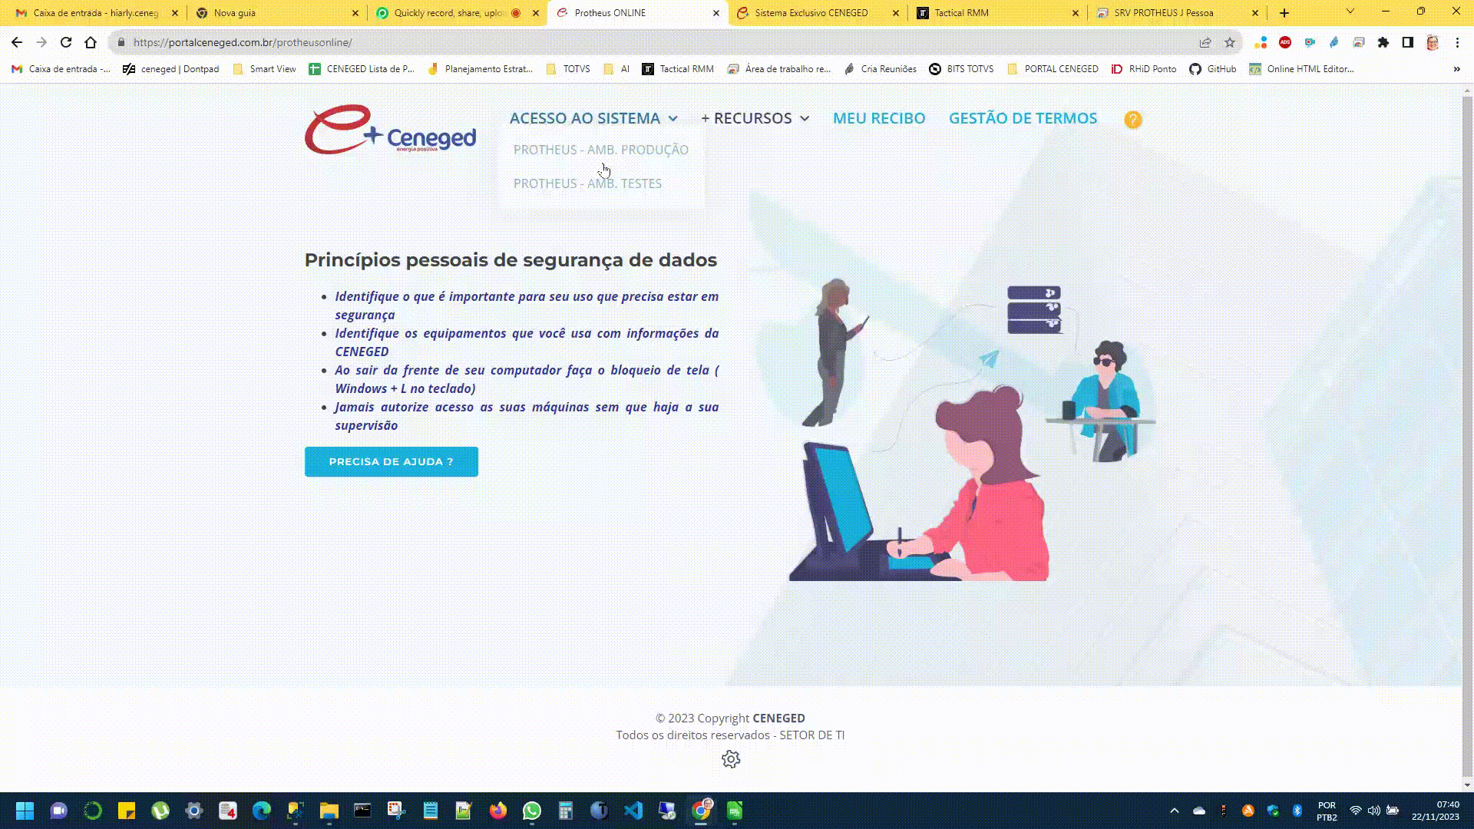Bookmark this page with star icon
The height and width of the screenshot is (829, 1474).
click(1230, 42)
